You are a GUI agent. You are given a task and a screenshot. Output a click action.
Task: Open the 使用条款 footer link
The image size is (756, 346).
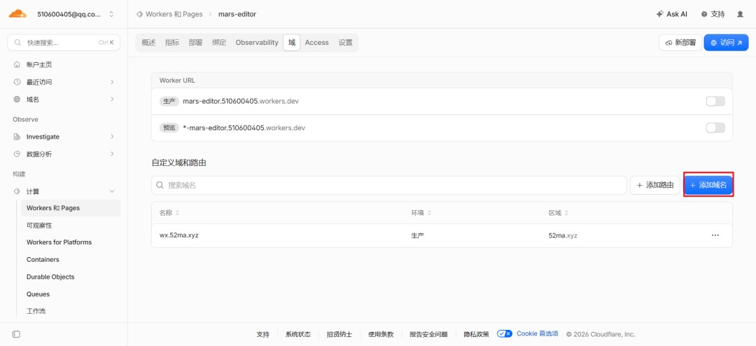click(381, 334)
